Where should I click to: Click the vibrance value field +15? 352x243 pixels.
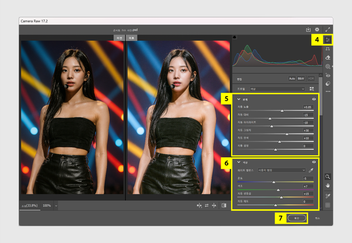[308, 194]
